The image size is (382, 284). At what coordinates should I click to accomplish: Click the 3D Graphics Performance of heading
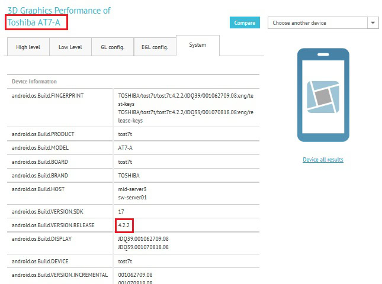pyautogui.click(x=59, y=11)
